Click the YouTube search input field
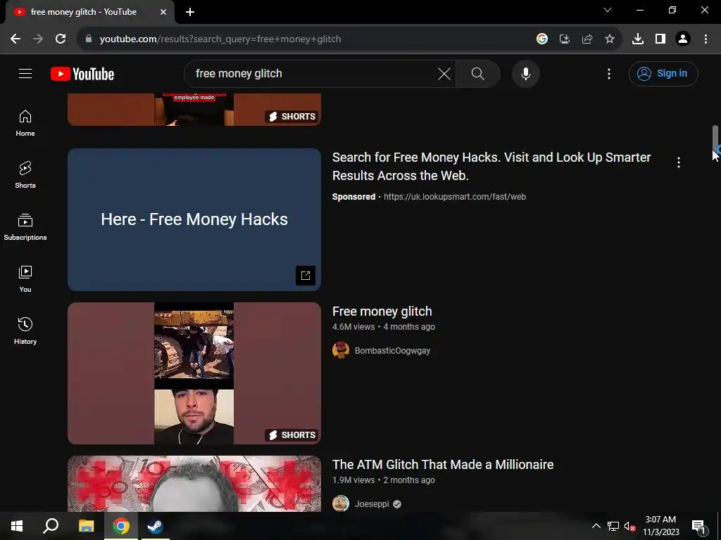 point(313,73)
